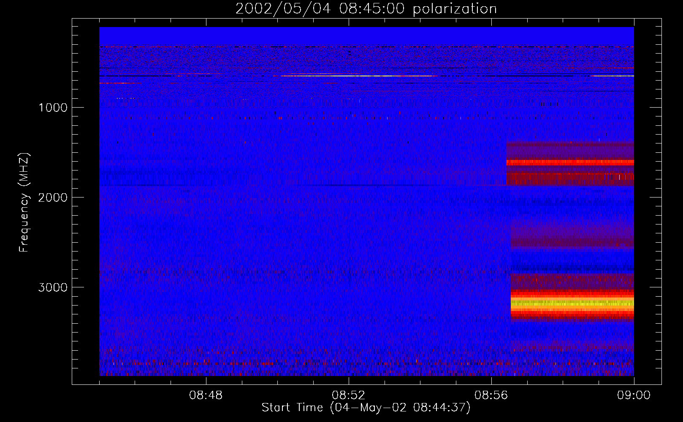Click the bright yellow emission band below 3000 MHz
683x422 pixels.
tap(572, 303)
